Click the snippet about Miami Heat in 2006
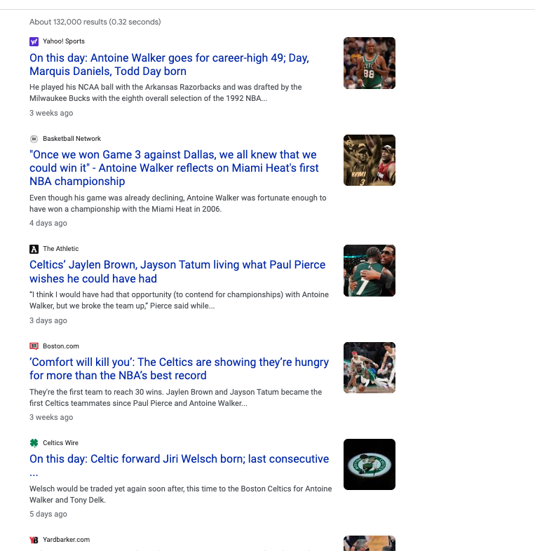Viewport: 535px width, 551px height. point(178,203)
